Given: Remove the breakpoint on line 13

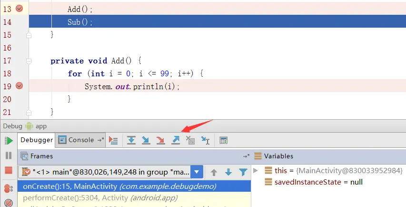Looking at the screenshot, I should 19,9.
